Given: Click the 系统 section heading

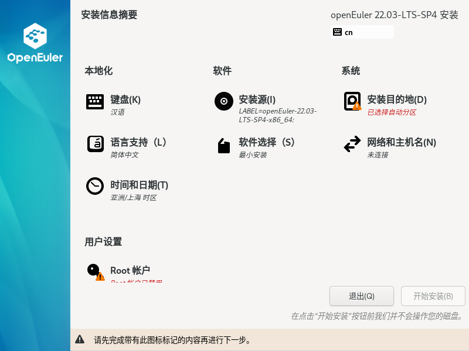Looking at the screenshot, I should [x=351, y=71].
